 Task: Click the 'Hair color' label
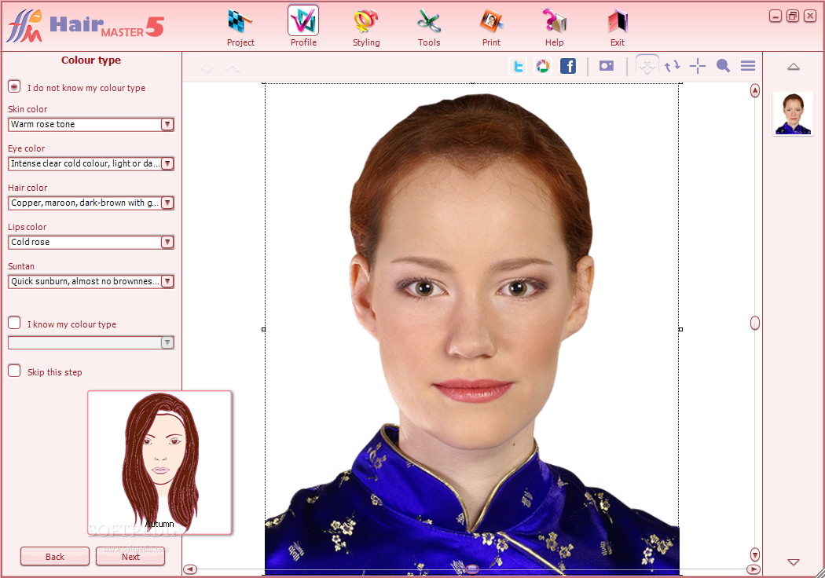click(27, 188)
